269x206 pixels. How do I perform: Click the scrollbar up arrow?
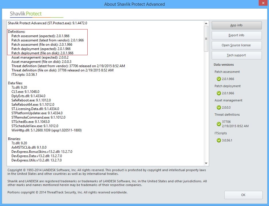206,23
